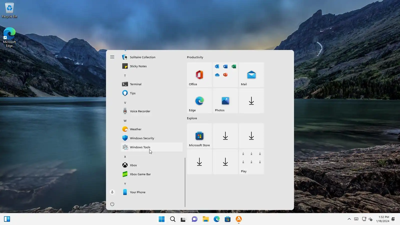Screen dimensions: 400x225
Task: Click the Outlook icon in the Office folder tile
Action: pos(217,66)
